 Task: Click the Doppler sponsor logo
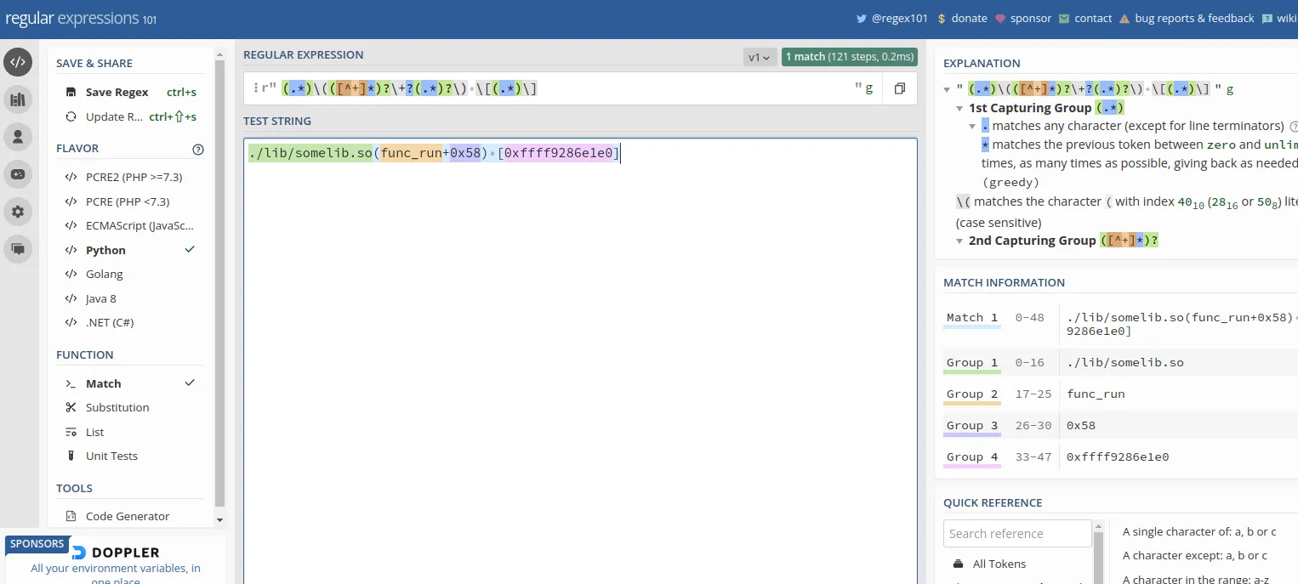tap(116, 553)
